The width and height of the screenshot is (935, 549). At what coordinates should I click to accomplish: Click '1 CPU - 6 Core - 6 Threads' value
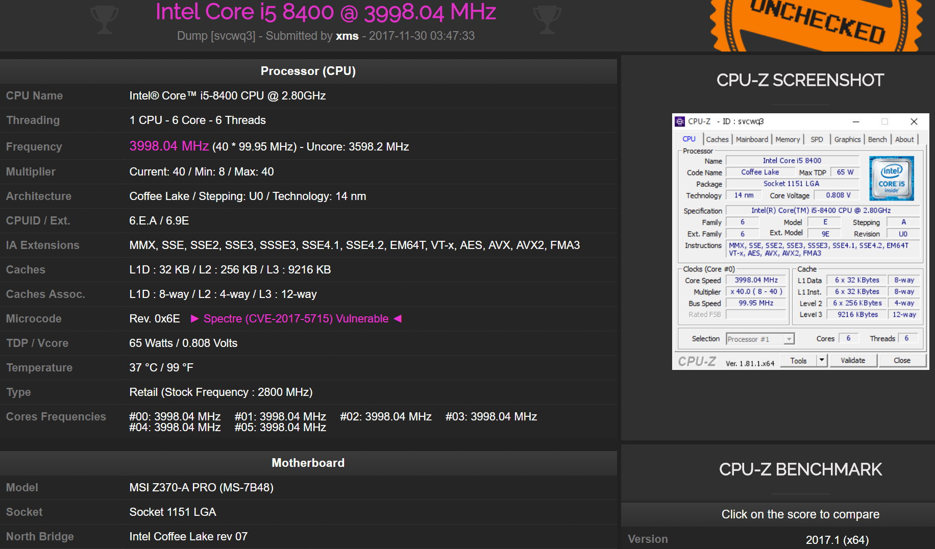point(198,120)
